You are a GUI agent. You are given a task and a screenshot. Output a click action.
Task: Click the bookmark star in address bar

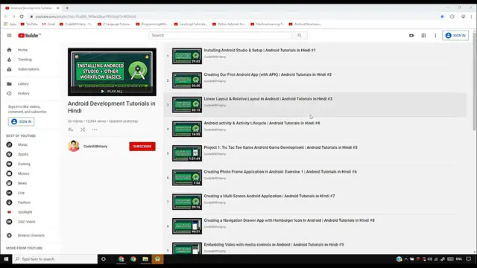pos(442,16)
